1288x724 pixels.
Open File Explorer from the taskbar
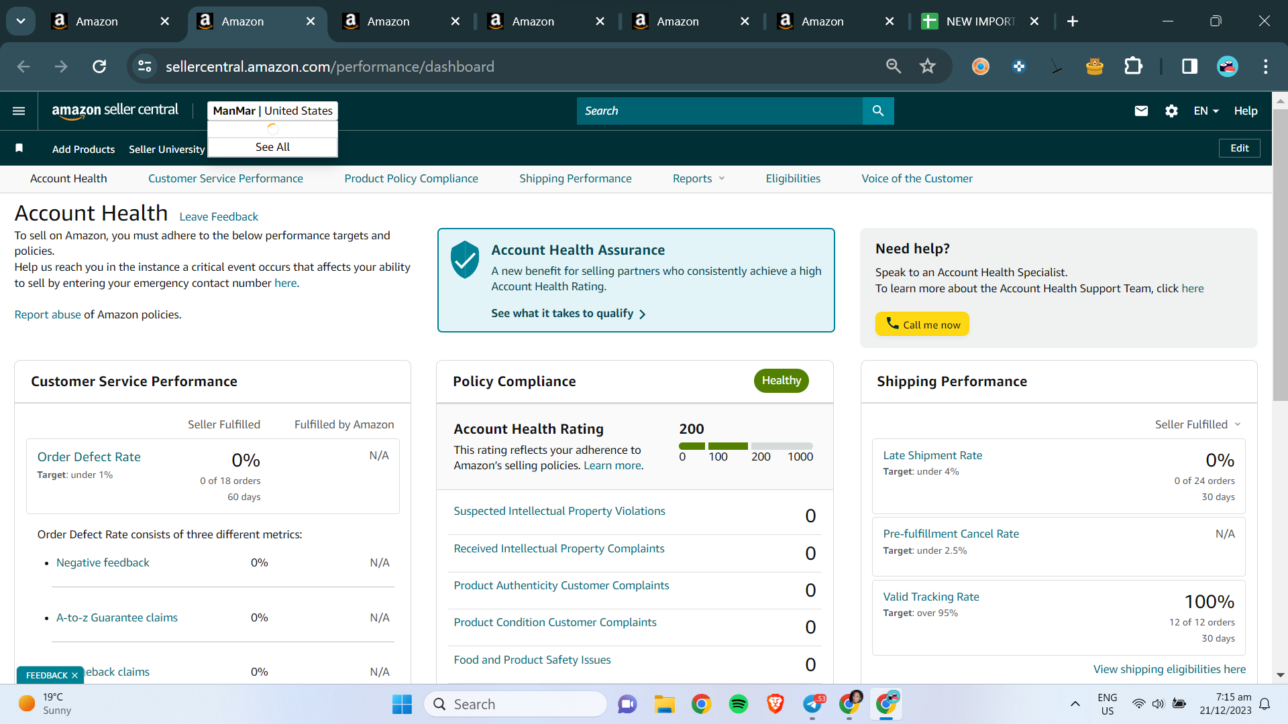665,705
